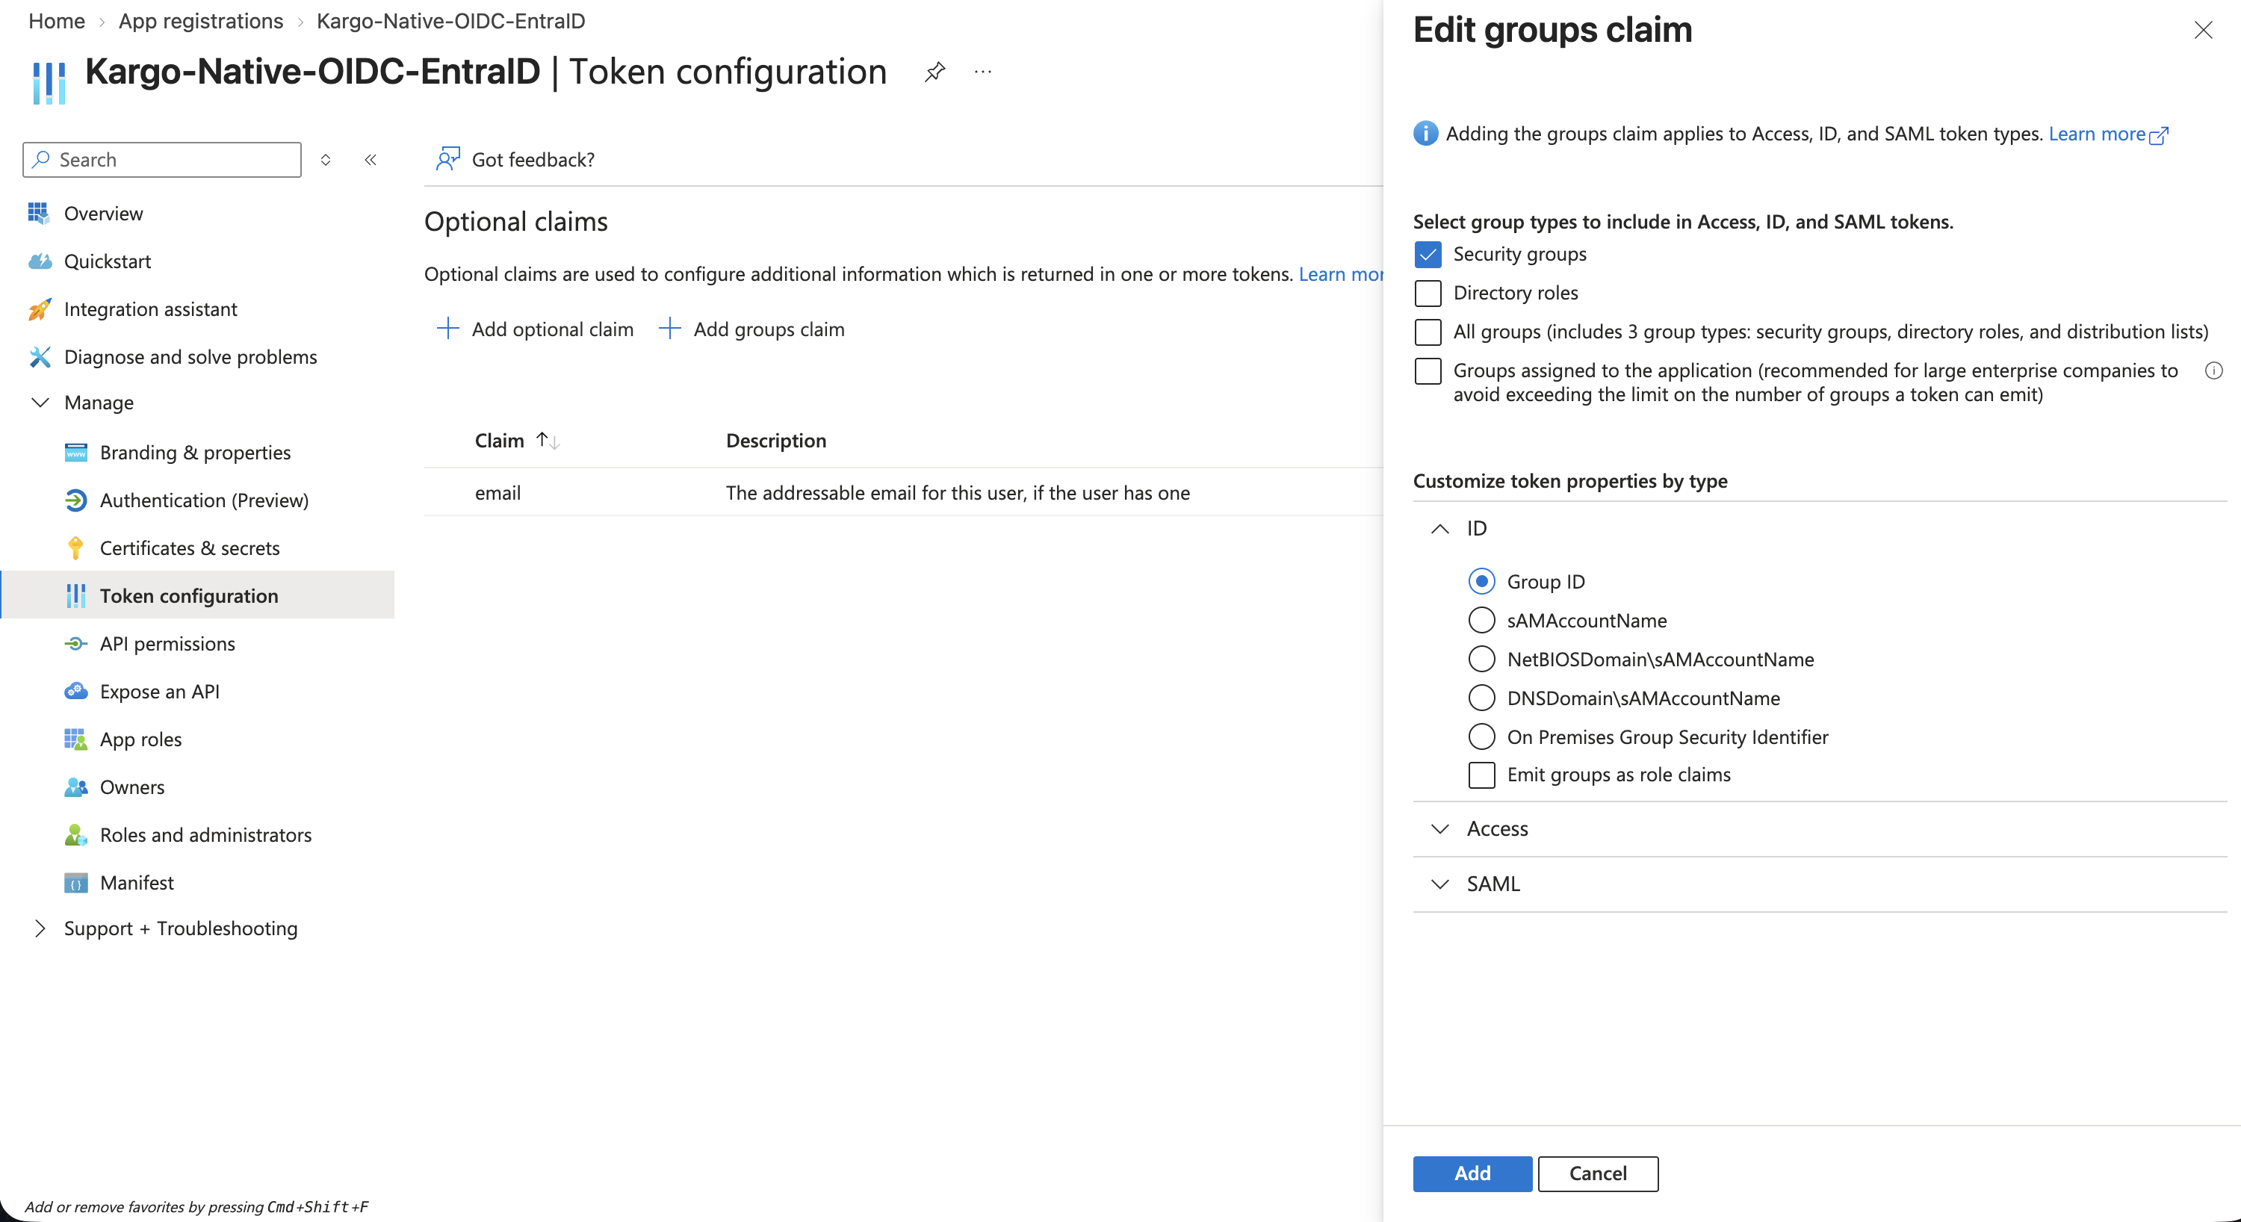This screenshot has width=2241, height=1222.
Task: Click the feedback person icon
Action: tap(447, 159)
